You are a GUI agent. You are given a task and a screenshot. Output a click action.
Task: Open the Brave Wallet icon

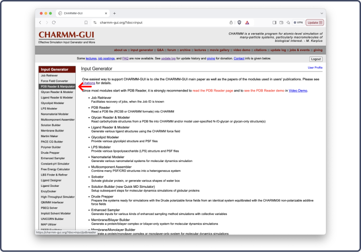(282, 22)
